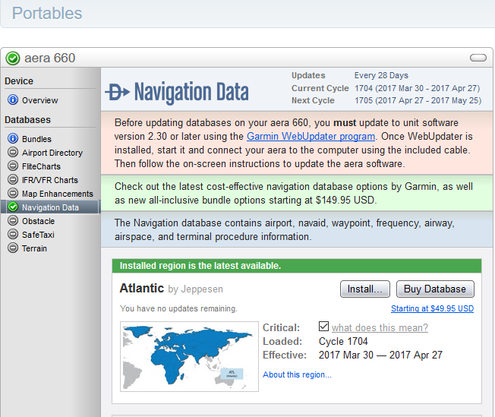
Task: Select Map Enhancements in the sidebar
Action: point(58,194)
